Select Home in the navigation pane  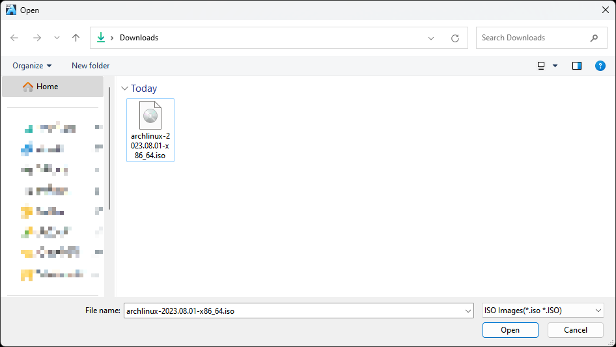pos(47,87)
